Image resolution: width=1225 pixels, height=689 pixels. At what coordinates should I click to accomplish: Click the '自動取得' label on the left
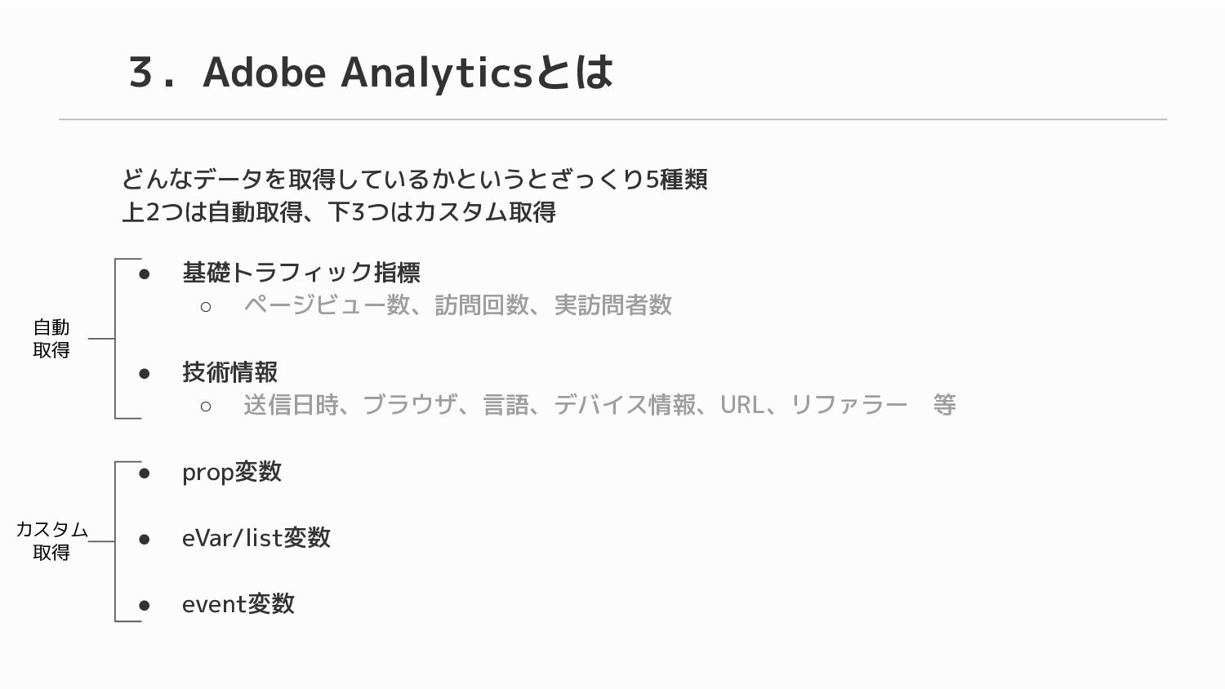[51, 339]
